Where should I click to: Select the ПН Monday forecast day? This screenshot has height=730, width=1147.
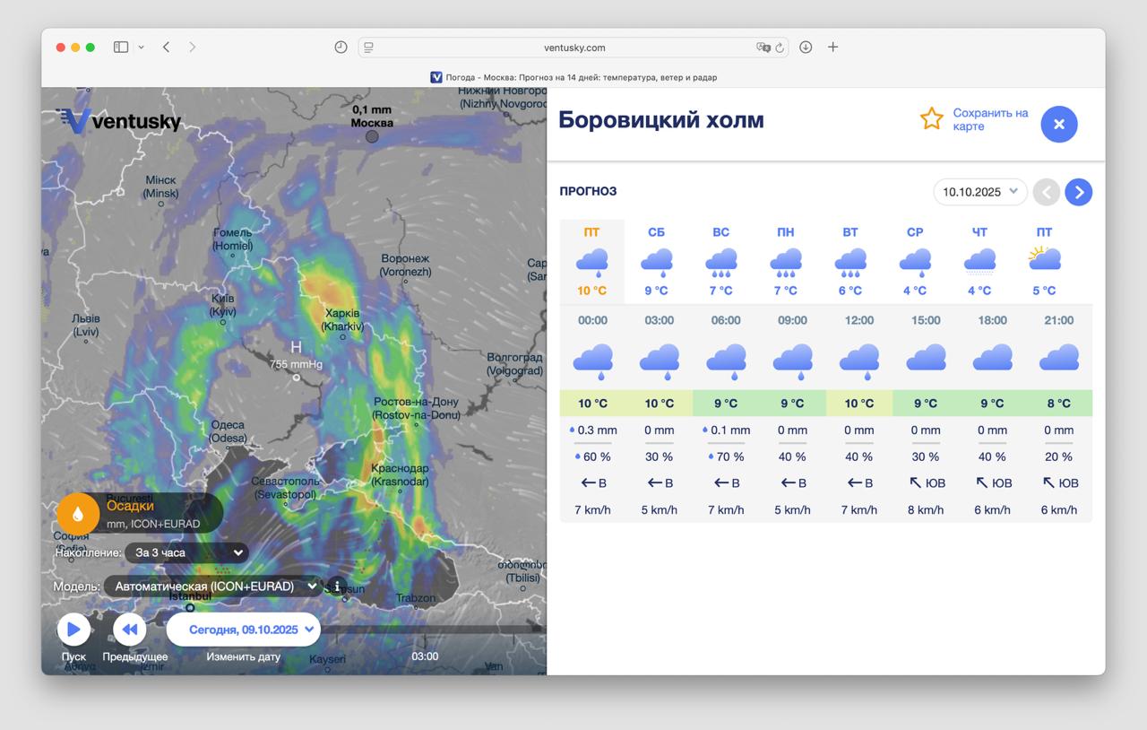coord(786,260)
